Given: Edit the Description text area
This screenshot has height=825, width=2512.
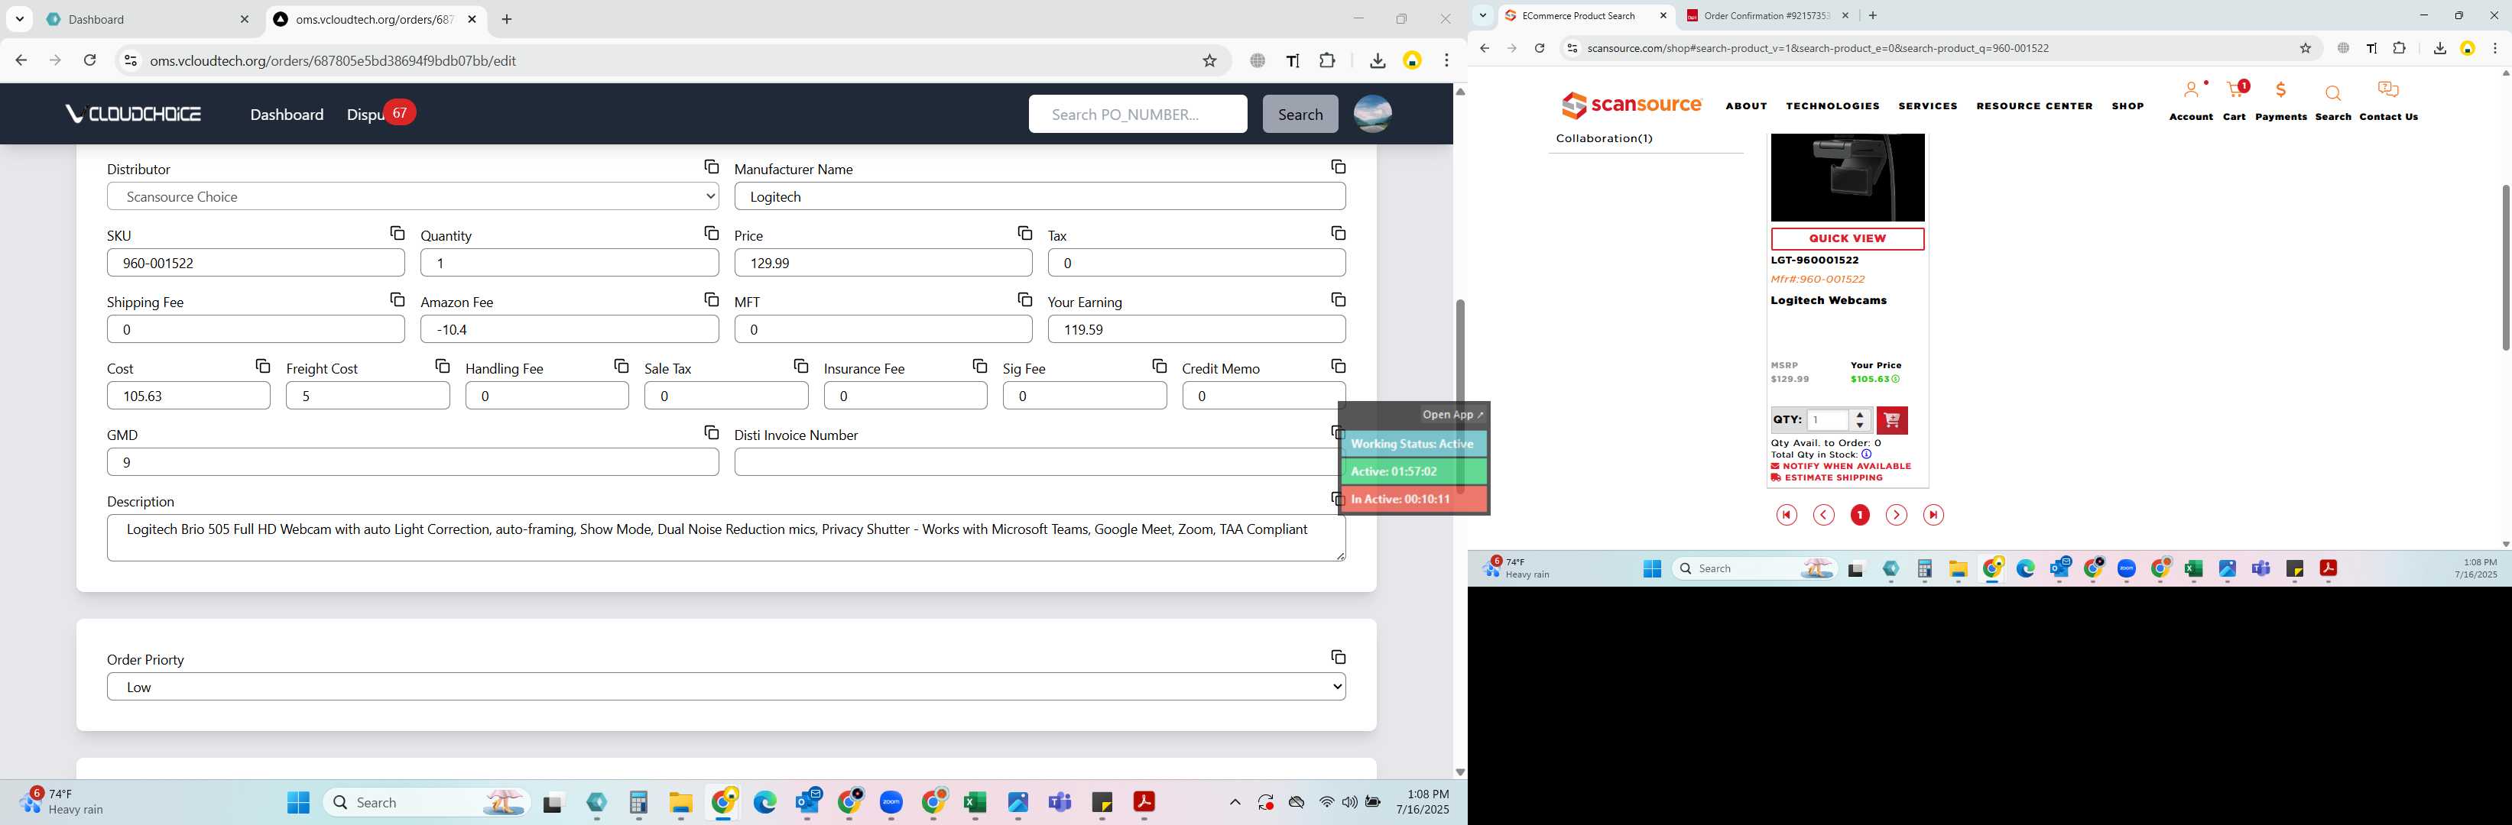Looking at the screenshot, I should (x=725, y=538).
